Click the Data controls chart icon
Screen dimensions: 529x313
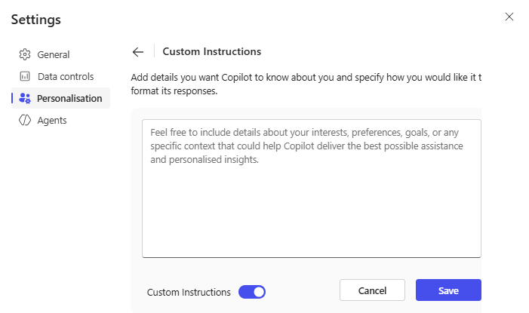coord(25,76)
